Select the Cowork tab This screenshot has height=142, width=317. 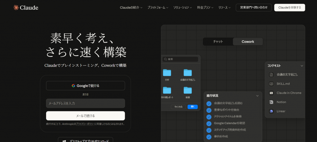[248, 42]
